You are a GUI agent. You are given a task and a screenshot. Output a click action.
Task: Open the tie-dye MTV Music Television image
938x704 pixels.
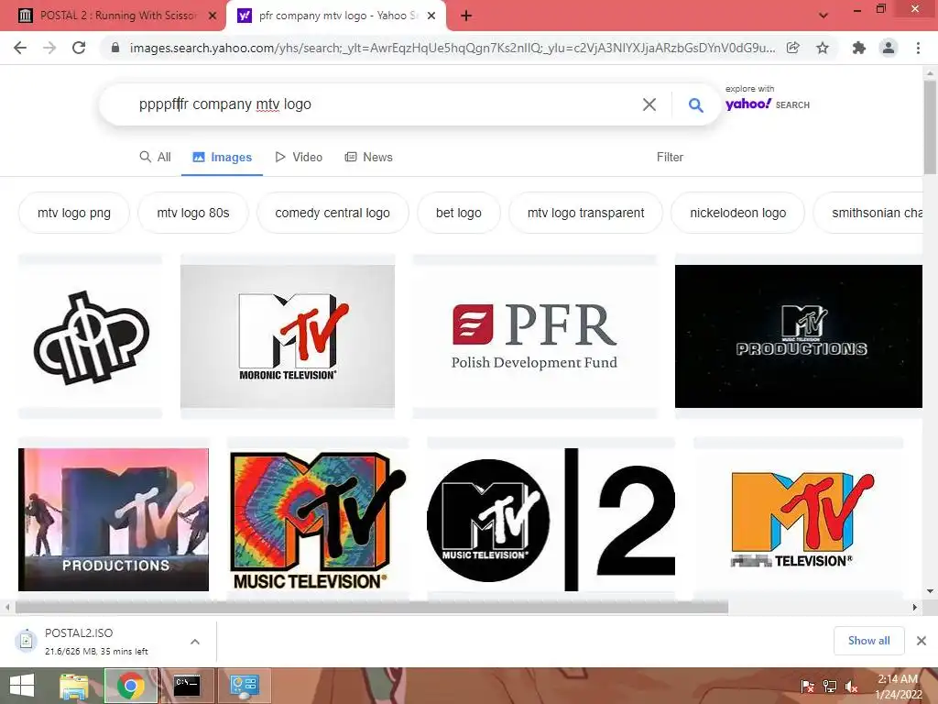click(318, 520)
